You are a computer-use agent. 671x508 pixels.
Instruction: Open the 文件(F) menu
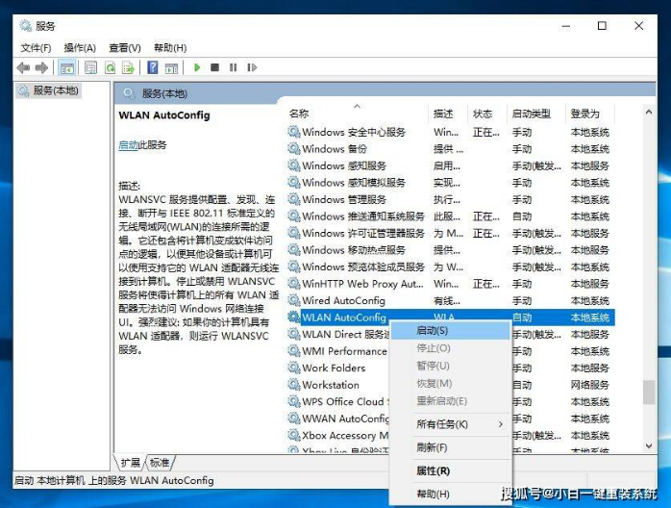36,48
